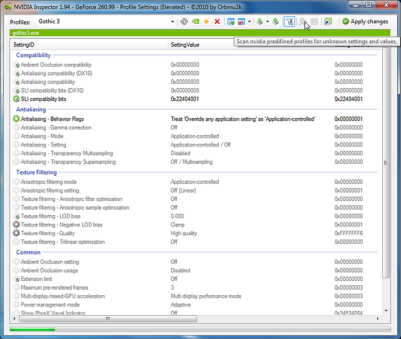
Task: Toggle show customized settings only button
Action: point(289,21)
